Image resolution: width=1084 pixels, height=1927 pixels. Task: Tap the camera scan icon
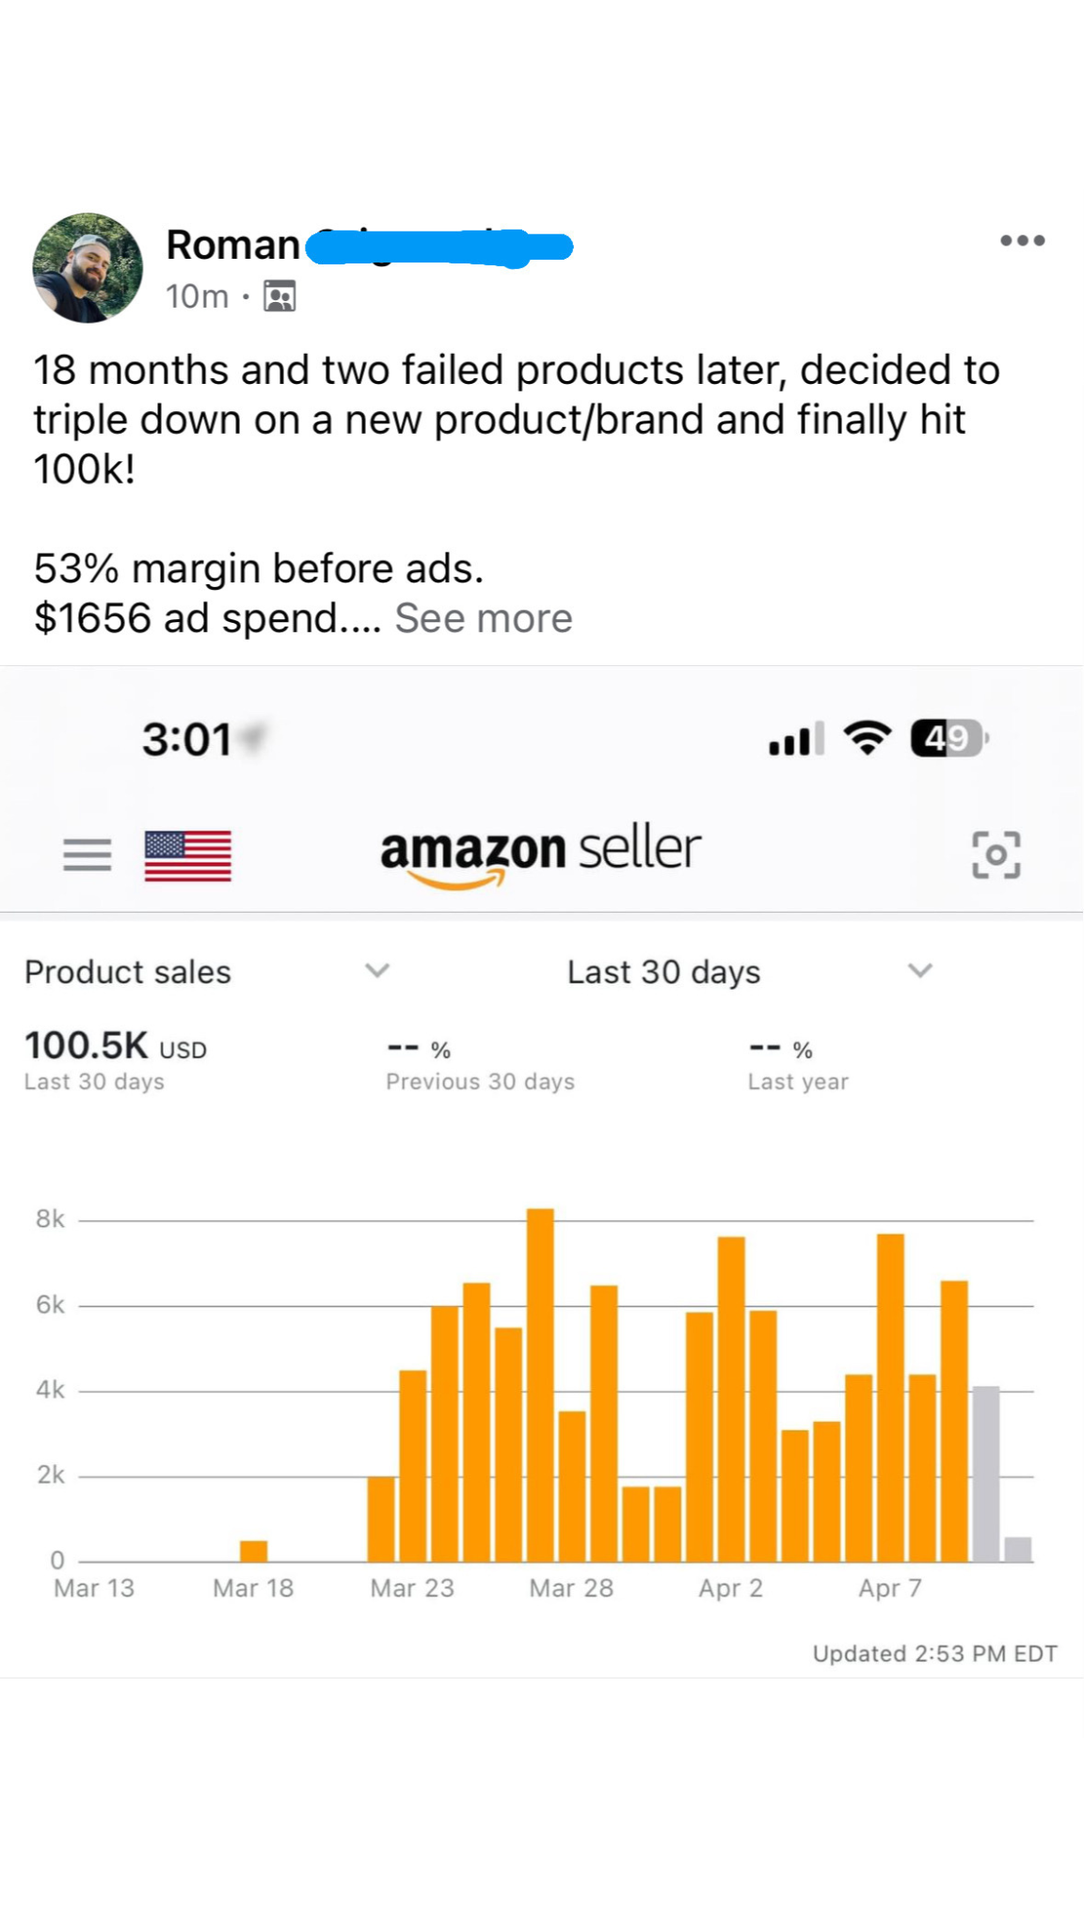coord(996,854)
